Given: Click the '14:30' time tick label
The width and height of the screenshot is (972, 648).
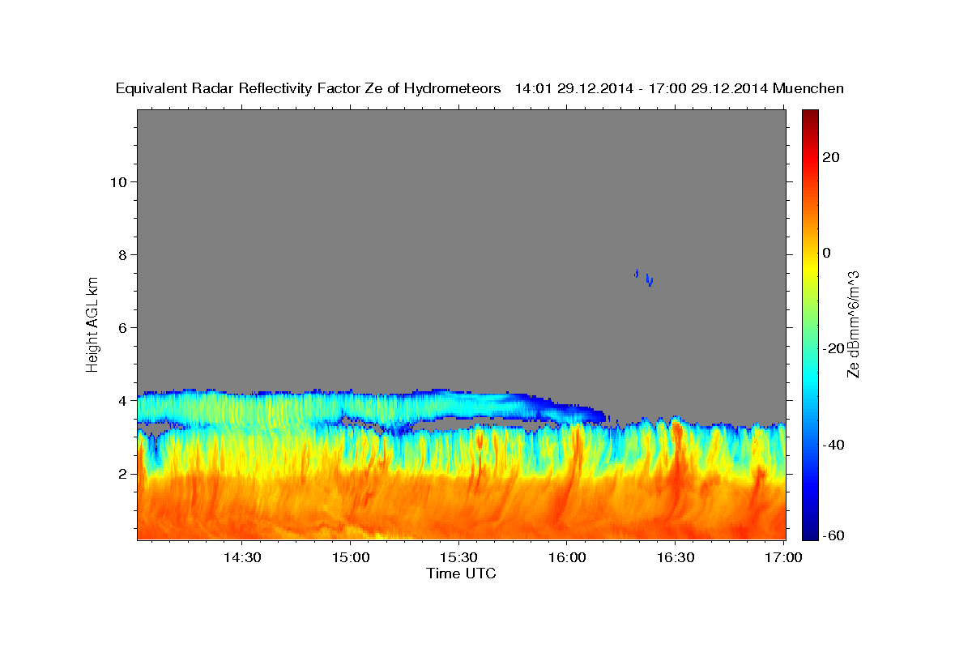Looking at the screenshot, I should [x=242, y=557].
